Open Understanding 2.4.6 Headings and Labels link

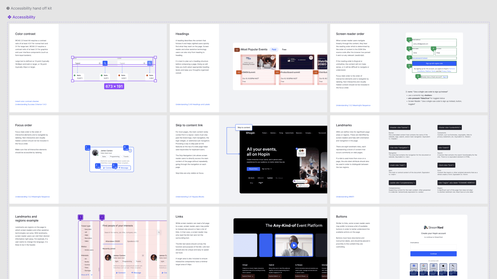(193, 104)
